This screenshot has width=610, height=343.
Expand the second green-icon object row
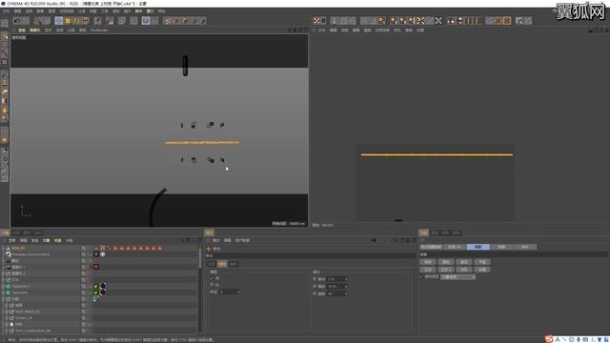tap(3, 293)
